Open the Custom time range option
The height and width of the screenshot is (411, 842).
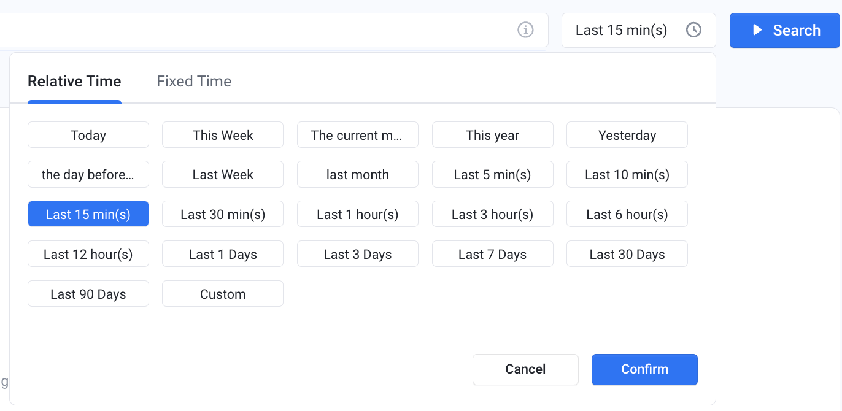pos(223,294)
